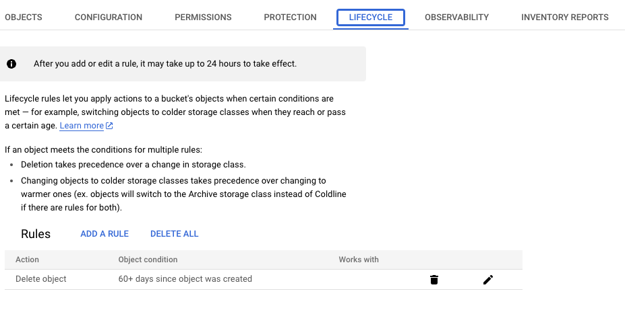
Task: Click the external link icon beside Learn more
Action: (110, 126)
